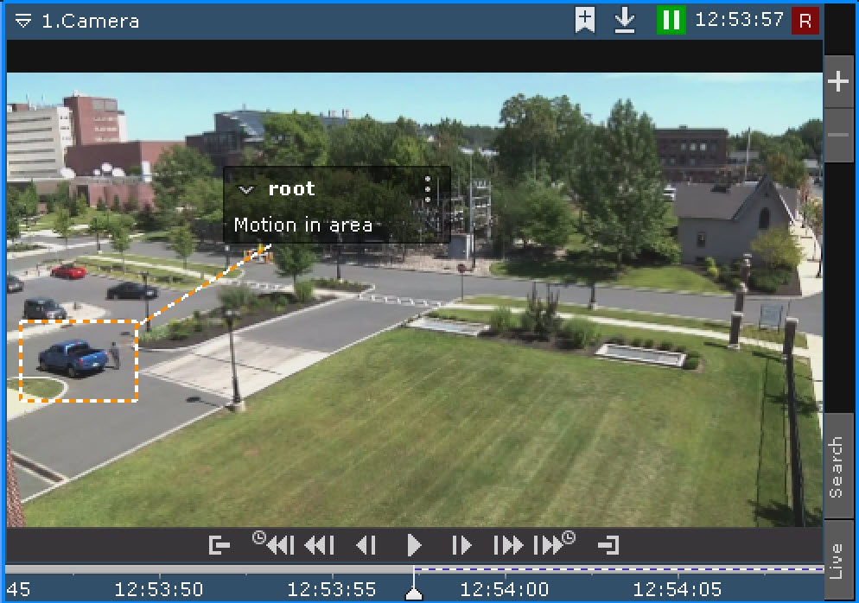Click timeline at 12:53:50
Viewport: 859px width, 603px height.
click(x=159, y=589)
